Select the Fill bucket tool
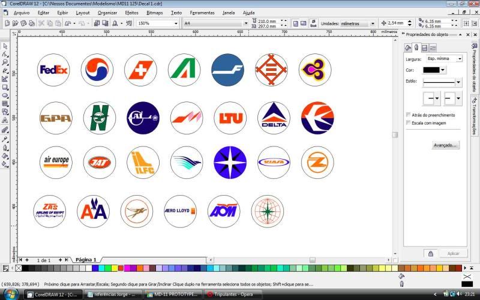480x300 pixels. click(x=5, y=156)
